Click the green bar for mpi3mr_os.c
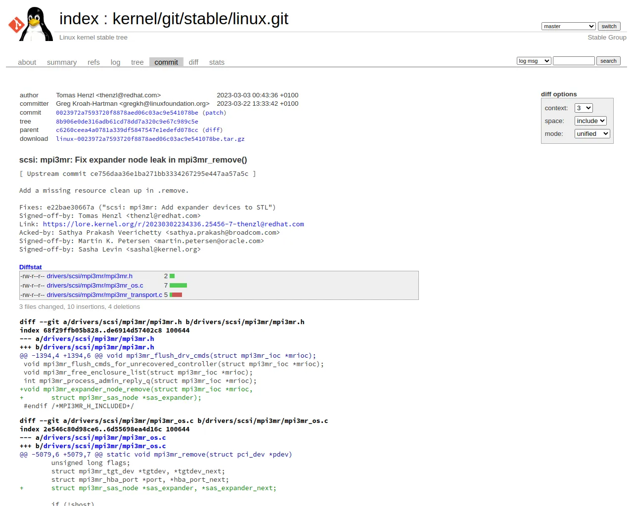This screenshot has width=633, height=506. (x=178, y=286)
